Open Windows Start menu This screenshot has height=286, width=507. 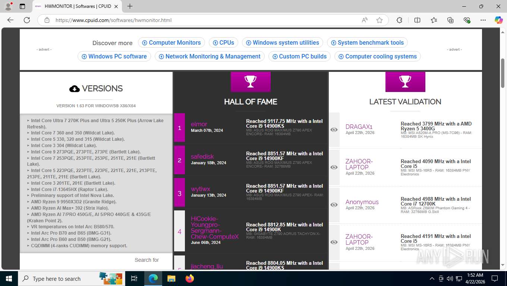click(x=9, y=279)
